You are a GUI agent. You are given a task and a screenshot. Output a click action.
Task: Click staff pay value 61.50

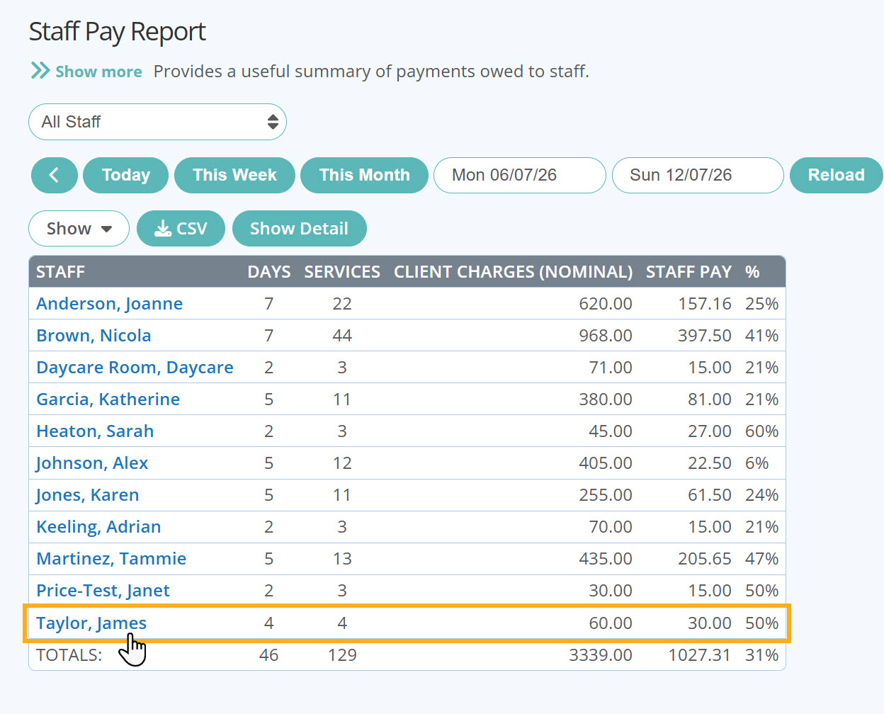710,495
